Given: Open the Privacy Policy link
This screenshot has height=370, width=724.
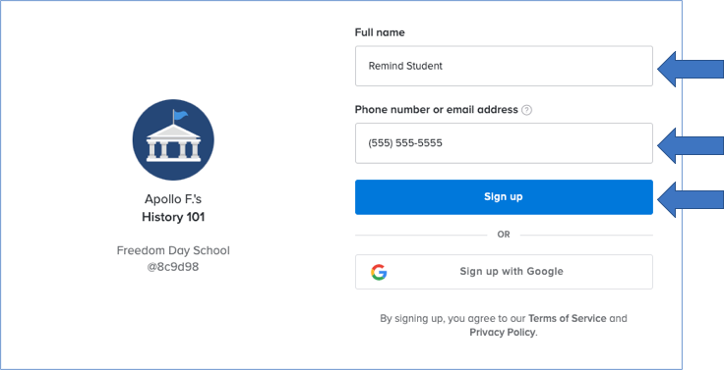Looking at the screenshot, I should click(503, 333).
